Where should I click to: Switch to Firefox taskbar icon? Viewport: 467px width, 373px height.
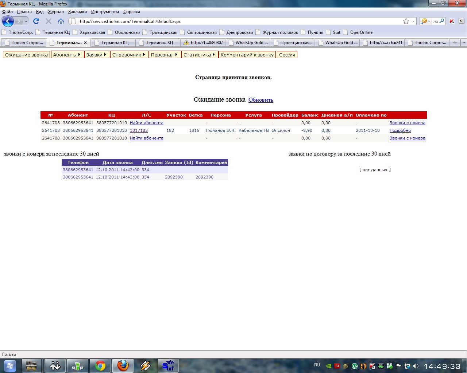pos(123,365)
